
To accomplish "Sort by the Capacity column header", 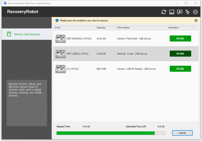I will click(105, 28).
